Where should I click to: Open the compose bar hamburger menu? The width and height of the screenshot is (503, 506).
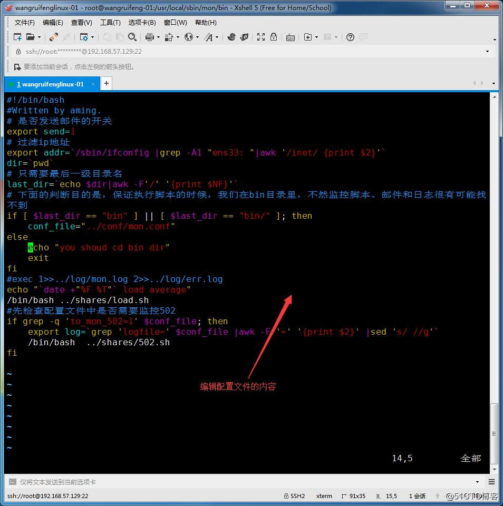click(x=491, y=482)
